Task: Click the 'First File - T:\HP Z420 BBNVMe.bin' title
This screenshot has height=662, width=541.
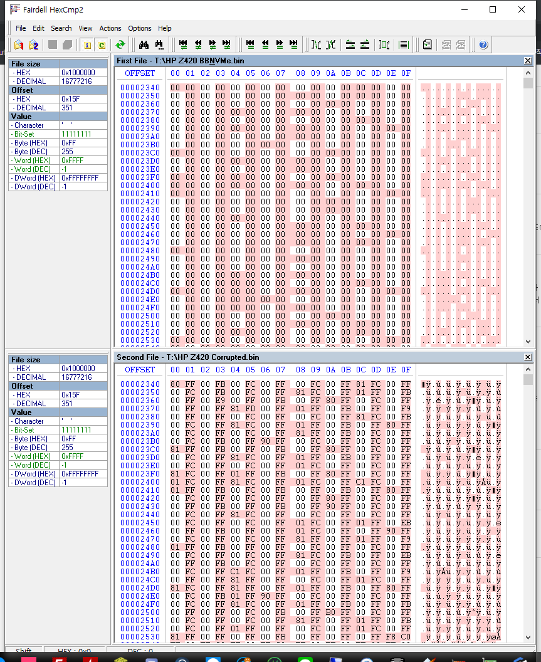Action: [x=181, y=61]
